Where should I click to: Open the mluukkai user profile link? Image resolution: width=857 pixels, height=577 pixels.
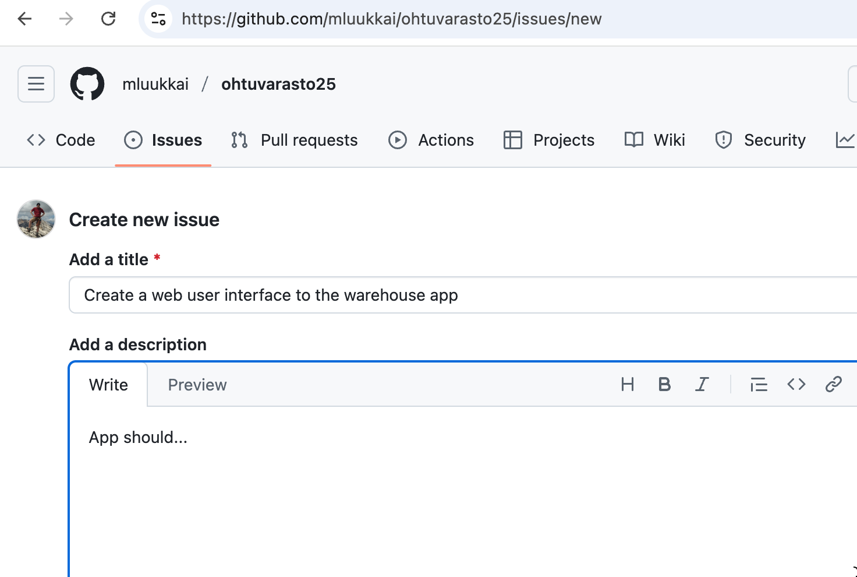click(155, 85)
